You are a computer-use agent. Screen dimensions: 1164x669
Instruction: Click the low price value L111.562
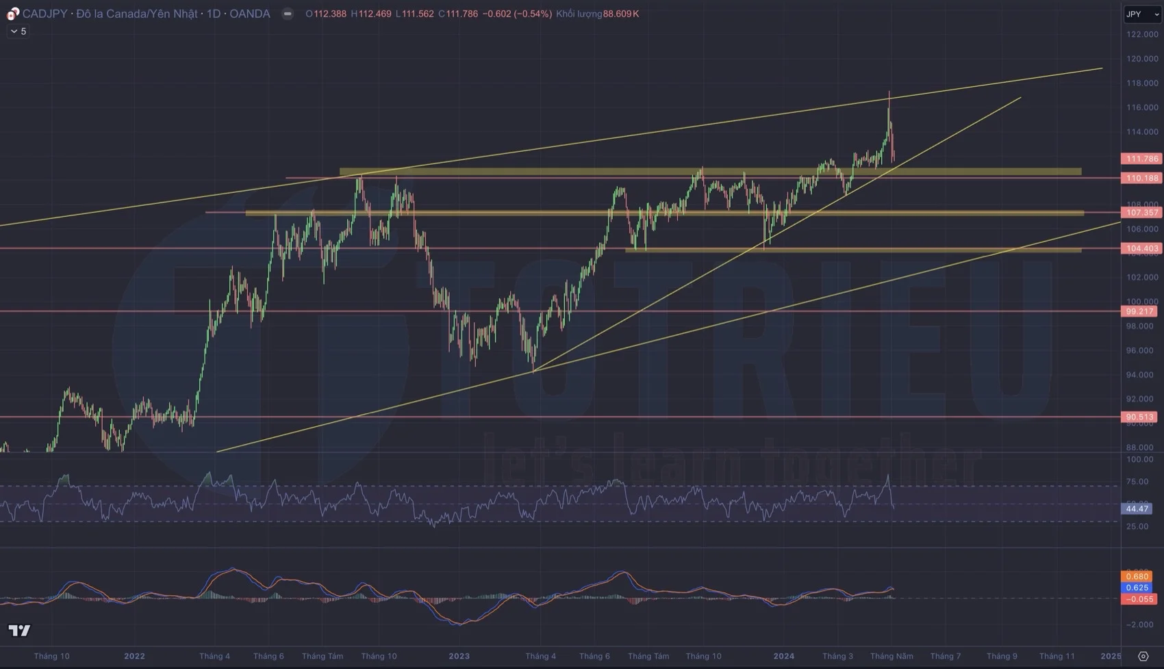tap(415, 14)
